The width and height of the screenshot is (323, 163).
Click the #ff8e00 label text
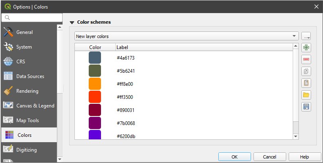pos(125,84)
